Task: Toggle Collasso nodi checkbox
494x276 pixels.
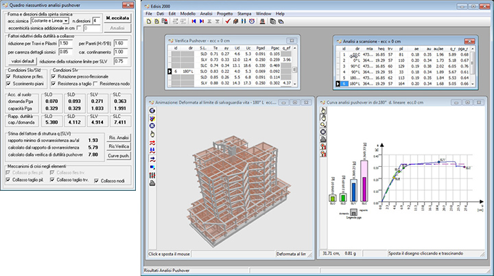Action: coord(97,181)
